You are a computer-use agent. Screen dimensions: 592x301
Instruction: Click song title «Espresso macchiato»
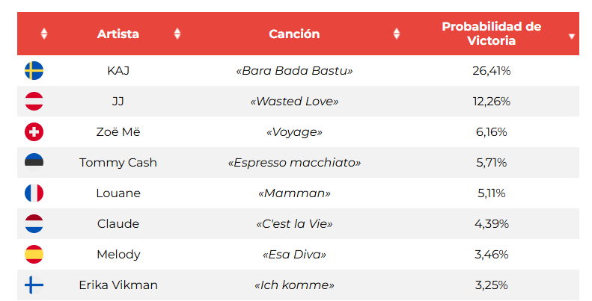pos(294,162)
